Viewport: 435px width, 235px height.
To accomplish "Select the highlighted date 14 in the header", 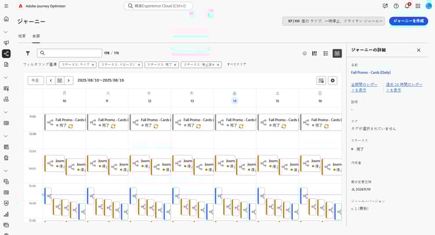I will click(235, 101).
